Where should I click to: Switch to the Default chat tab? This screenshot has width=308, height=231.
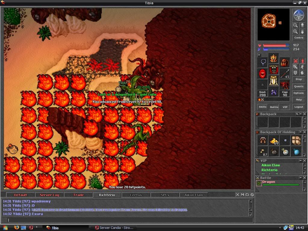click(20, 195)
